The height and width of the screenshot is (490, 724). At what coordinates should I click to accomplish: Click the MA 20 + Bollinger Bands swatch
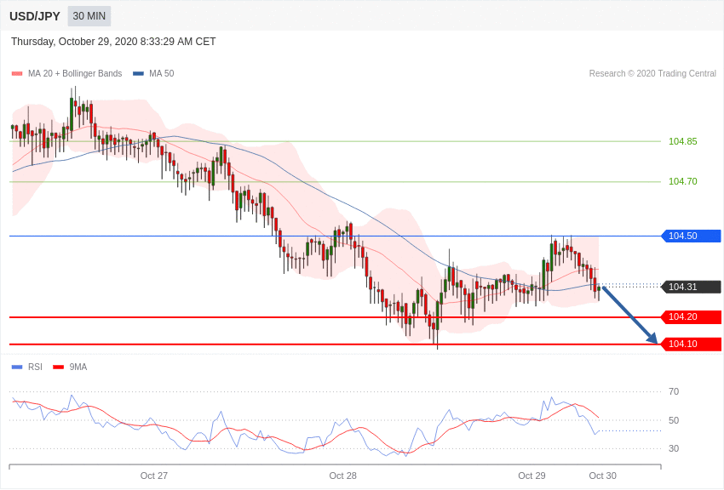click(17, 74)
